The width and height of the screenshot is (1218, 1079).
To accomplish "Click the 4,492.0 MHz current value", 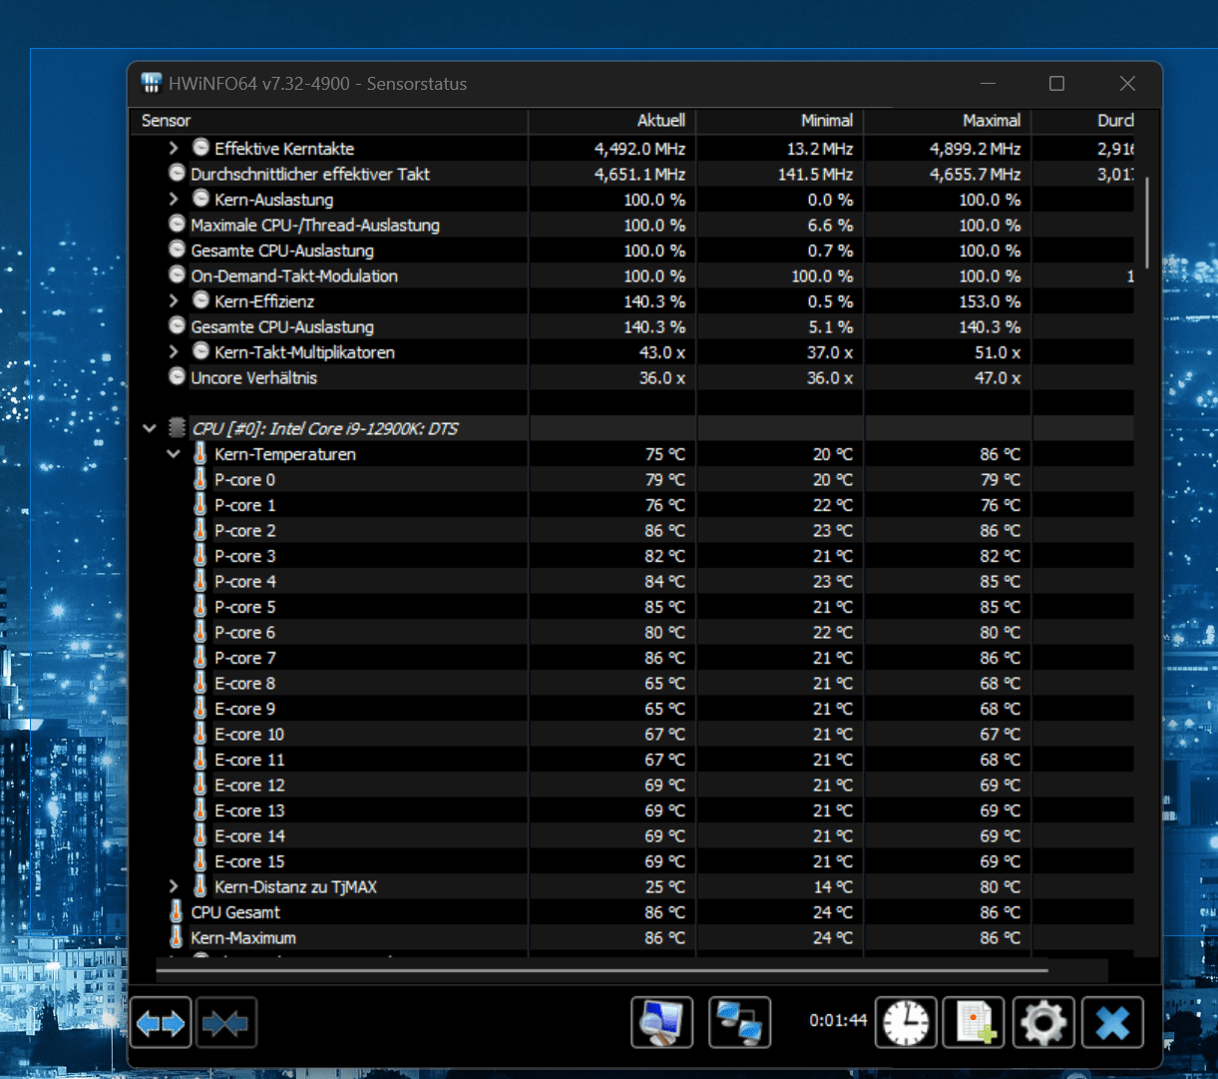I will [639, 149].
